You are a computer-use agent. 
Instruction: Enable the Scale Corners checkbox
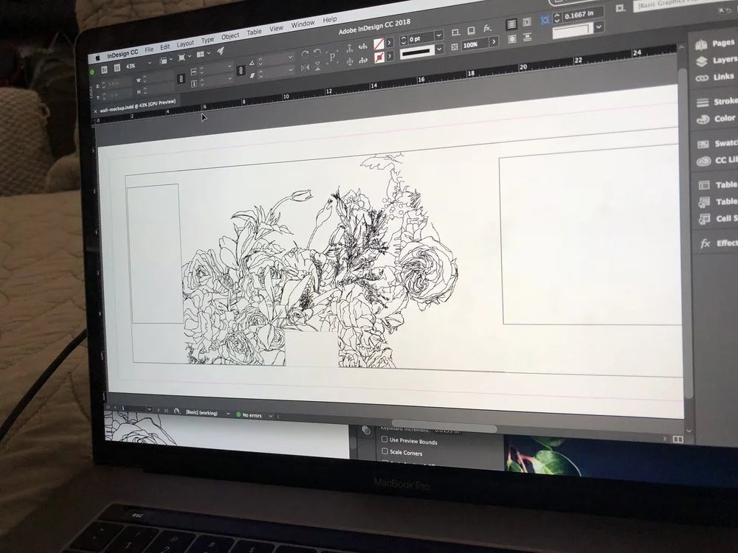[x=384, y=451]
